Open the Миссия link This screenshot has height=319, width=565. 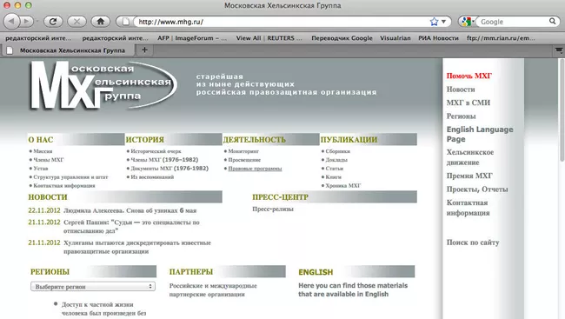(43, 151)
